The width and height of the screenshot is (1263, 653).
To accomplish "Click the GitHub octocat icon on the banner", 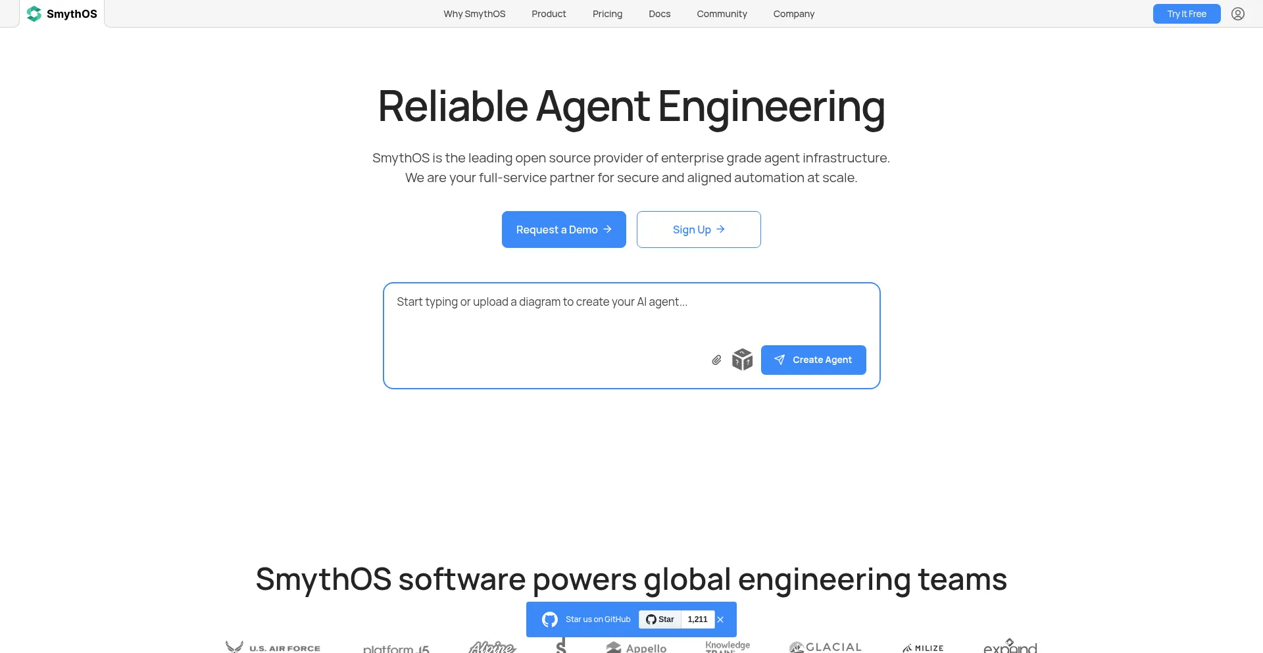I will [x=550, y=619].
